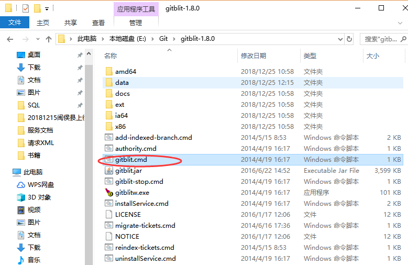Viewport: 408px width, 265px height.
Task: Click the sidebar scroll up arrow
Action: (x=89, y=54)
